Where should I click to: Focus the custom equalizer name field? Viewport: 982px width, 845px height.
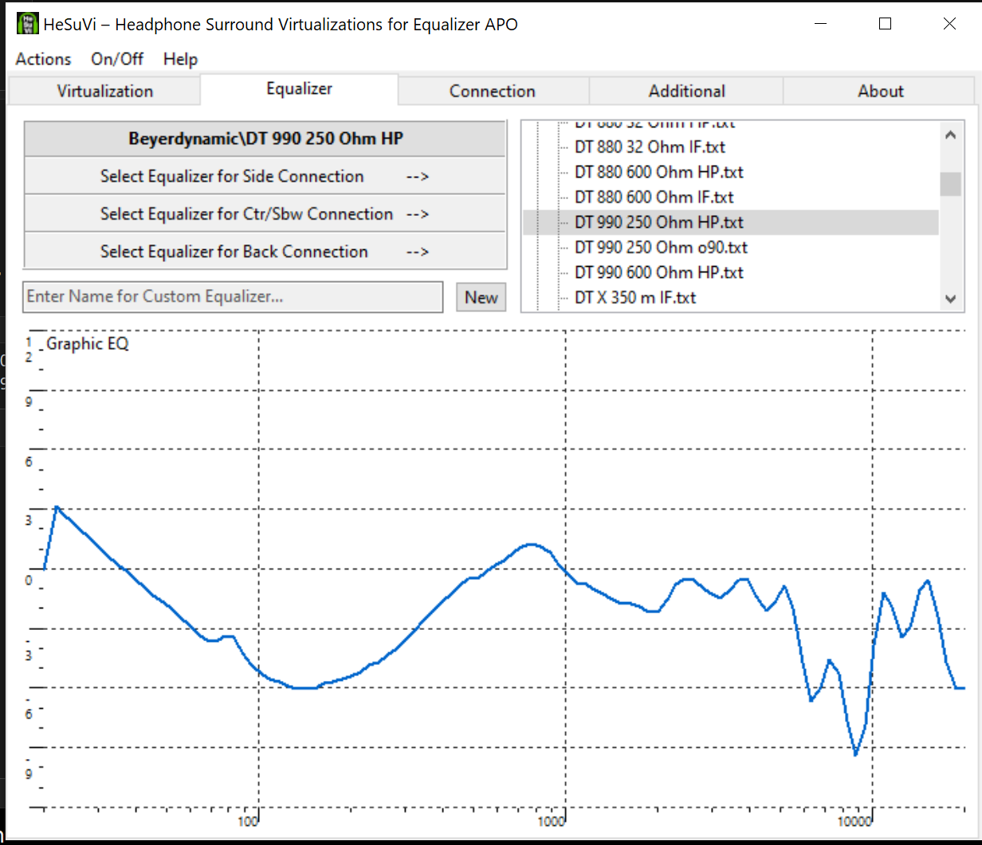pyautogui.click(x=233, y=297)
